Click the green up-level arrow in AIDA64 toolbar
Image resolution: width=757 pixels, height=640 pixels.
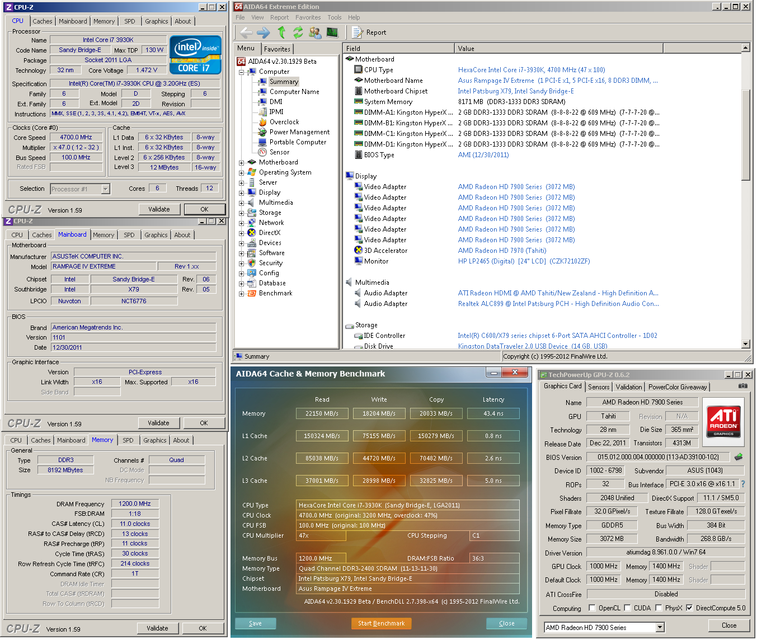[x=281, y=32]
